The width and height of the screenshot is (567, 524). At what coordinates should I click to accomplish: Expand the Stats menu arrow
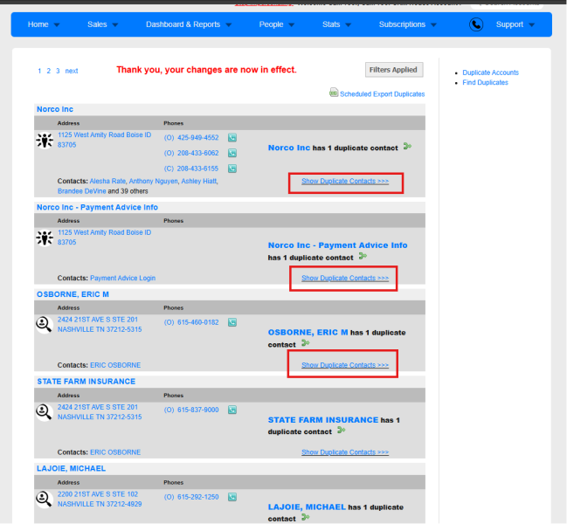pos(348,25)
